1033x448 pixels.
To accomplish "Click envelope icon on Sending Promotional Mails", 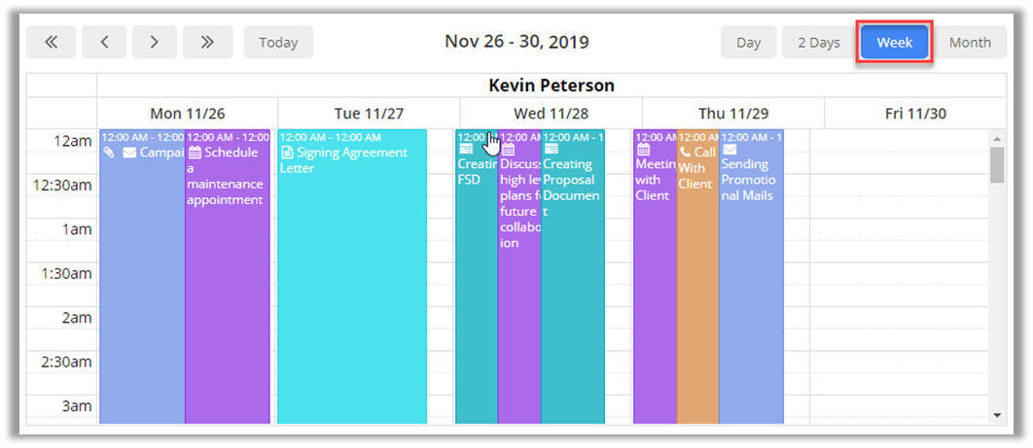I will point(729,150).
